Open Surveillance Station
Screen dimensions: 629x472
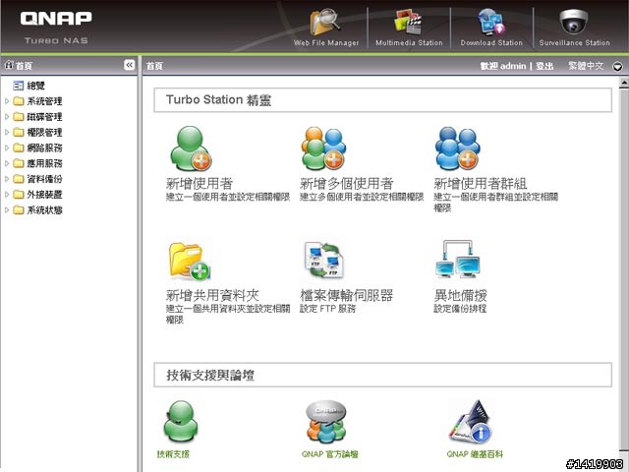tap(574, 28)
